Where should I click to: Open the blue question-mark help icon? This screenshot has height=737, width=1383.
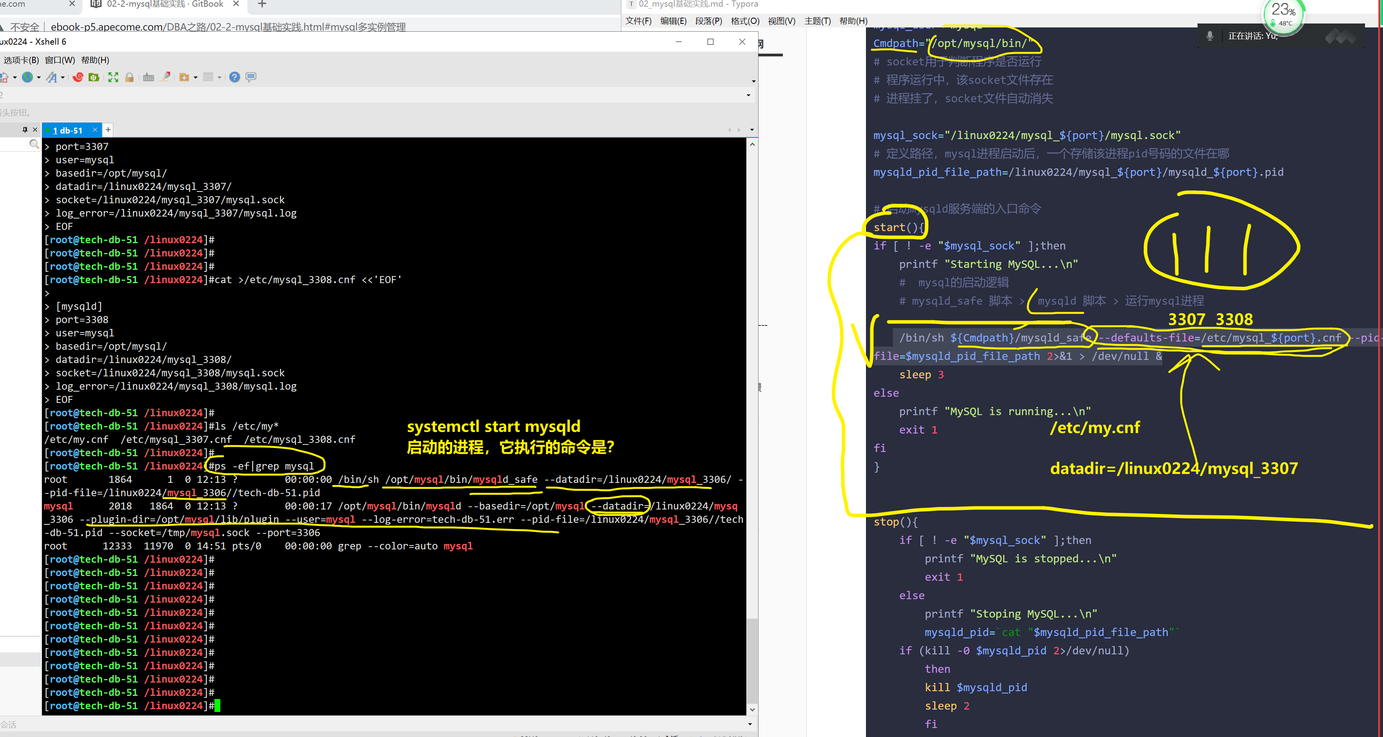click(x=234, y=77)
